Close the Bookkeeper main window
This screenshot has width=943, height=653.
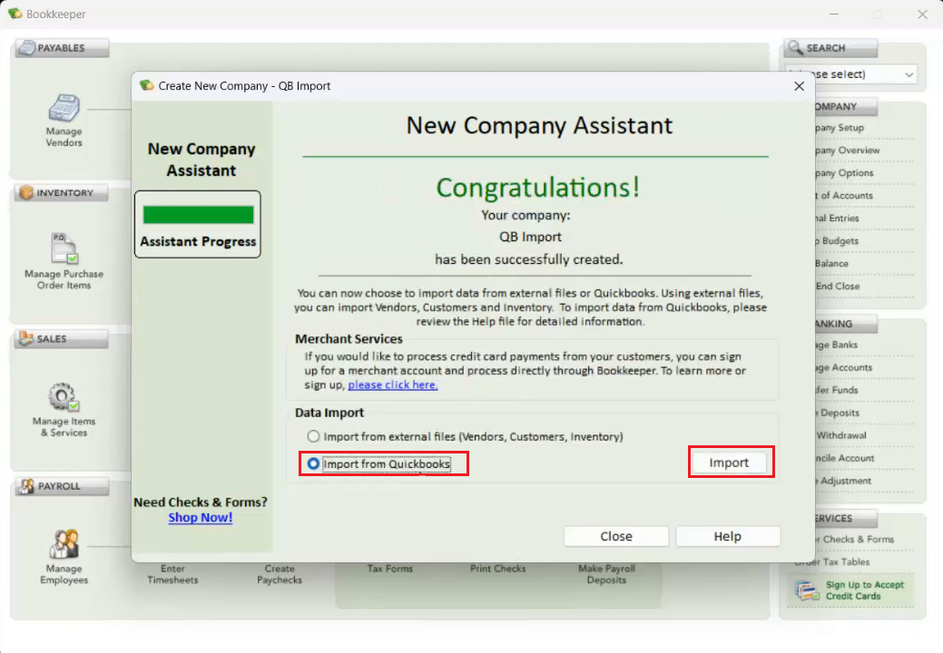[922, 14]
